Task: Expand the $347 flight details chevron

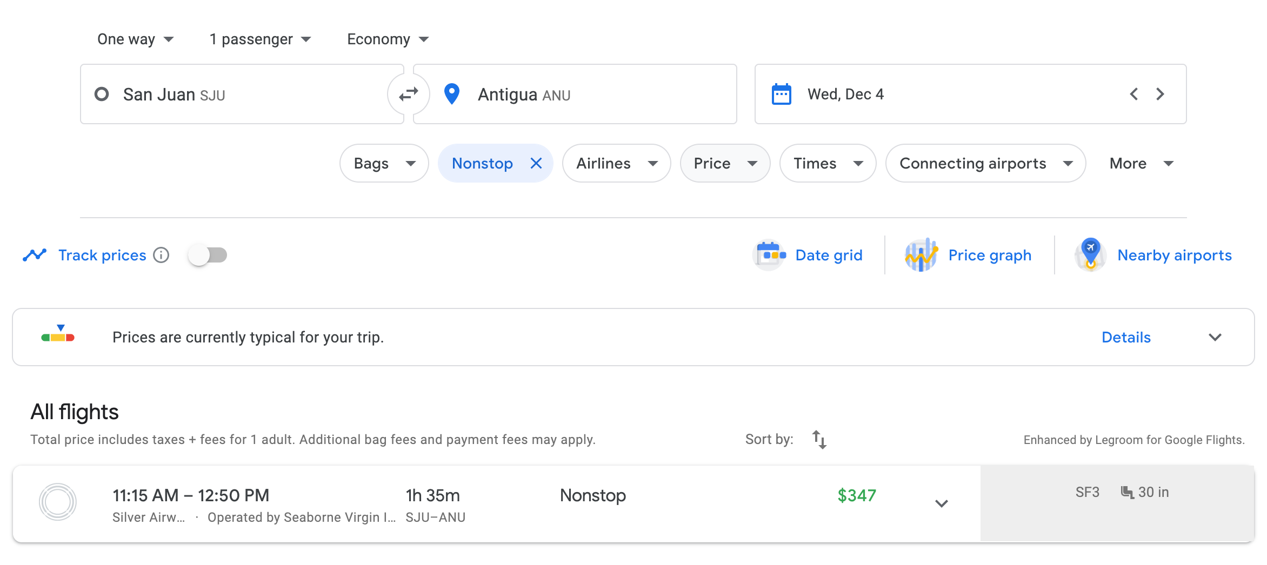Action: [x=942, y=503]
